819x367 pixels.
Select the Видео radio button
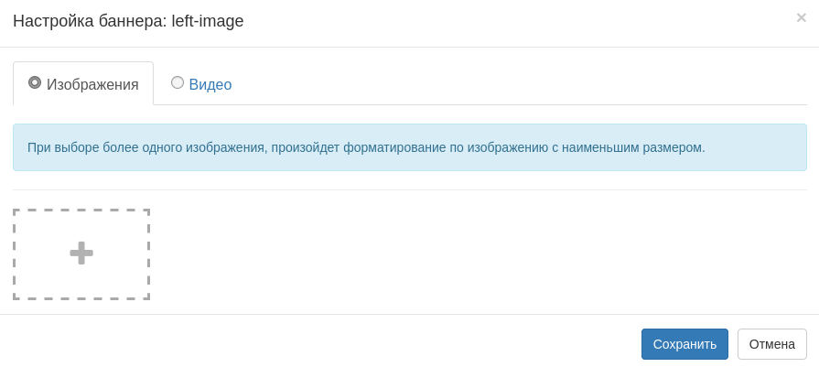[x=178, y=82]
